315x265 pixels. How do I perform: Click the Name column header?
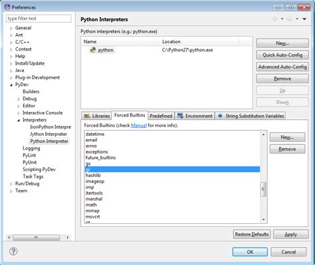[x=120, y=41]
